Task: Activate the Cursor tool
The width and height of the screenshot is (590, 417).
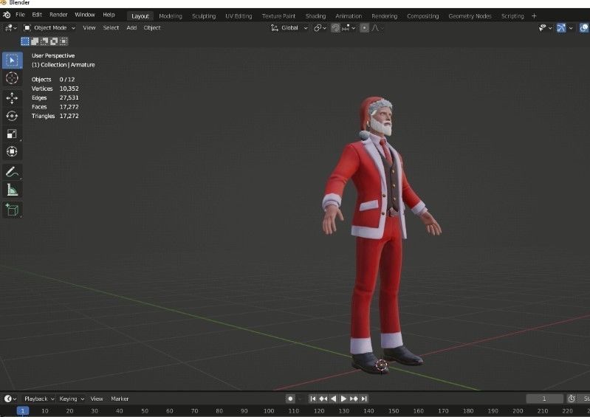Action: tap(12, 78)
